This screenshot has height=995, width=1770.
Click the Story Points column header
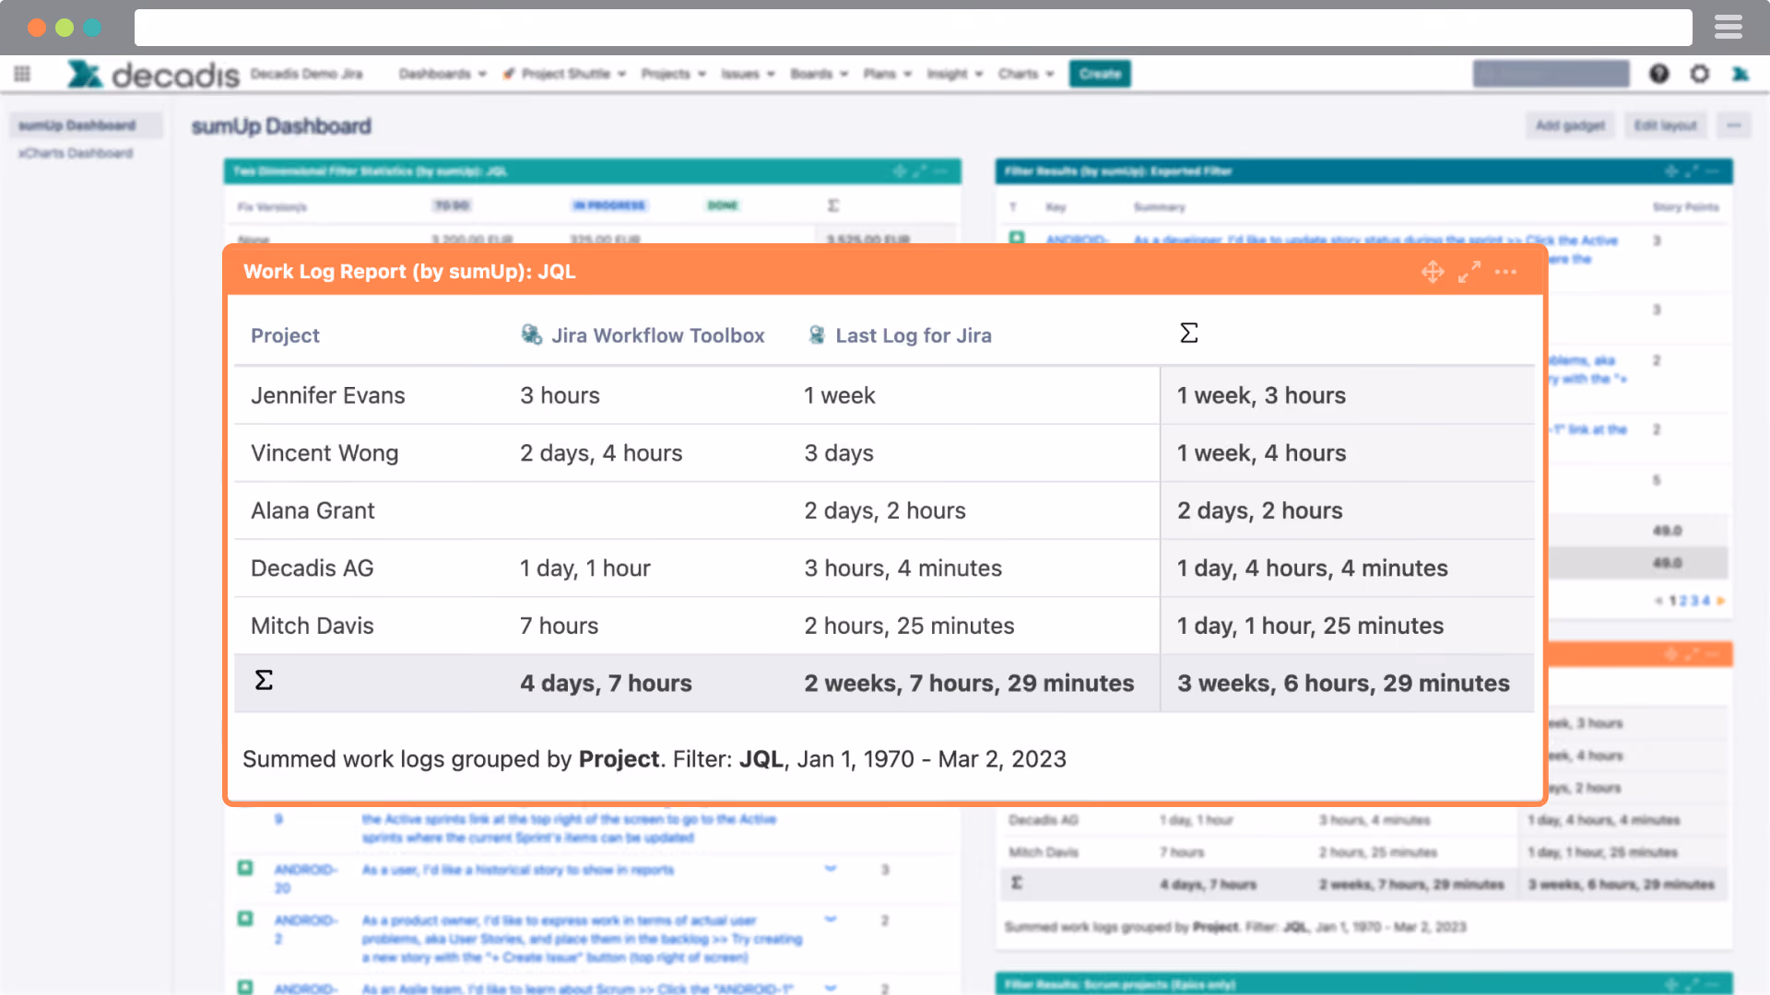[x=1685, y=207]
